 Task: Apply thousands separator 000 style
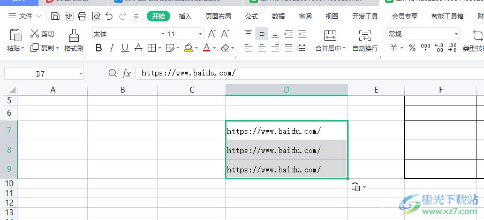[x=426, y=48]
